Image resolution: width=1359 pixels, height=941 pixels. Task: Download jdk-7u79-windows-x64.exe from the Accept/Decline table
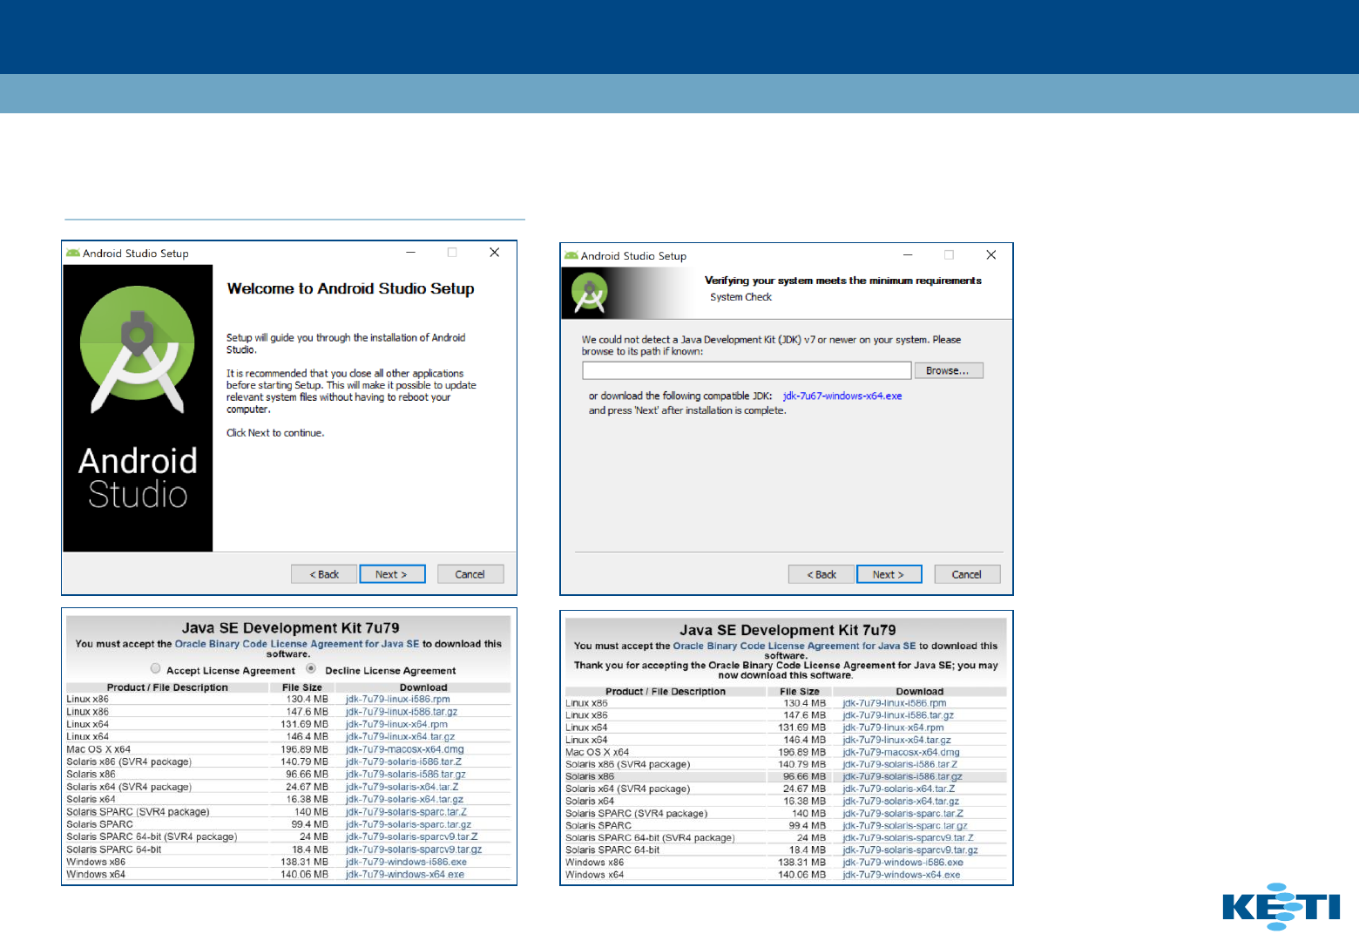coord(405,874)
